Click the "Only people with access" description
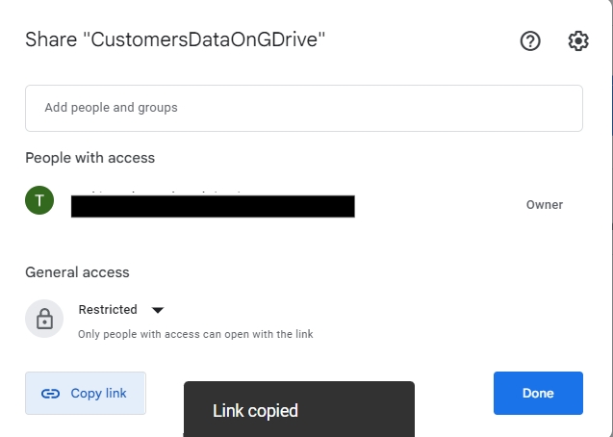 (195, 334)
